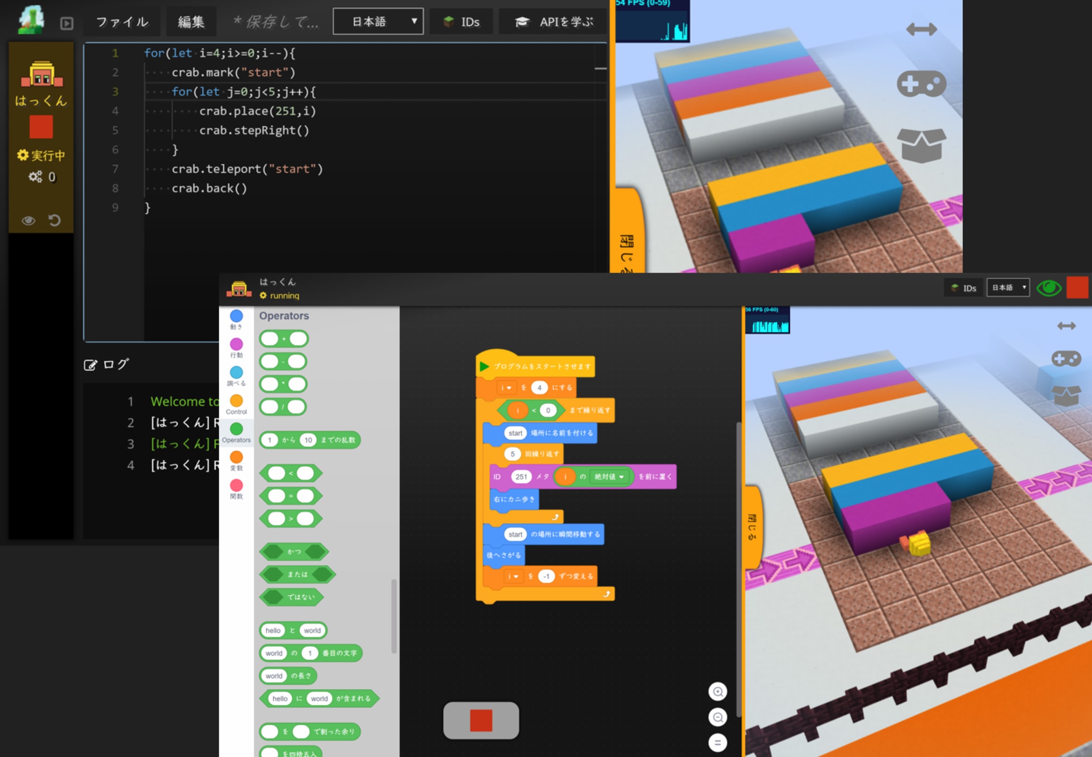Zoom out of the block workspace
The height and width of the screenshot is (757, 1092).
coord(718,717)
